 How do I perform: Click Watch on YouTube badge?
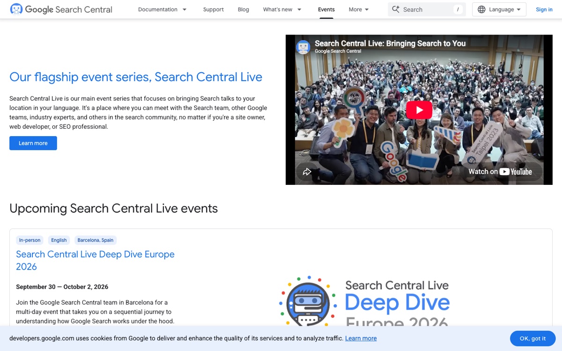tap(500, 172)
